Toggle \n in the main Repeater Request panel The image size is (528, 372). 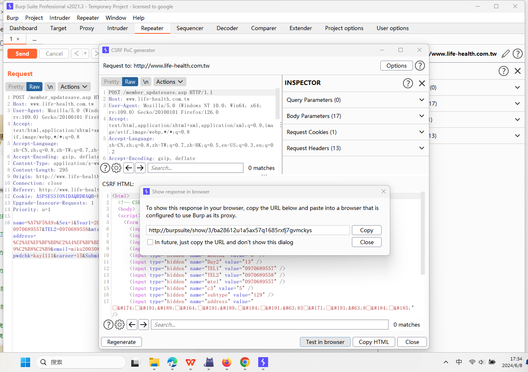[x=50, y=87]
